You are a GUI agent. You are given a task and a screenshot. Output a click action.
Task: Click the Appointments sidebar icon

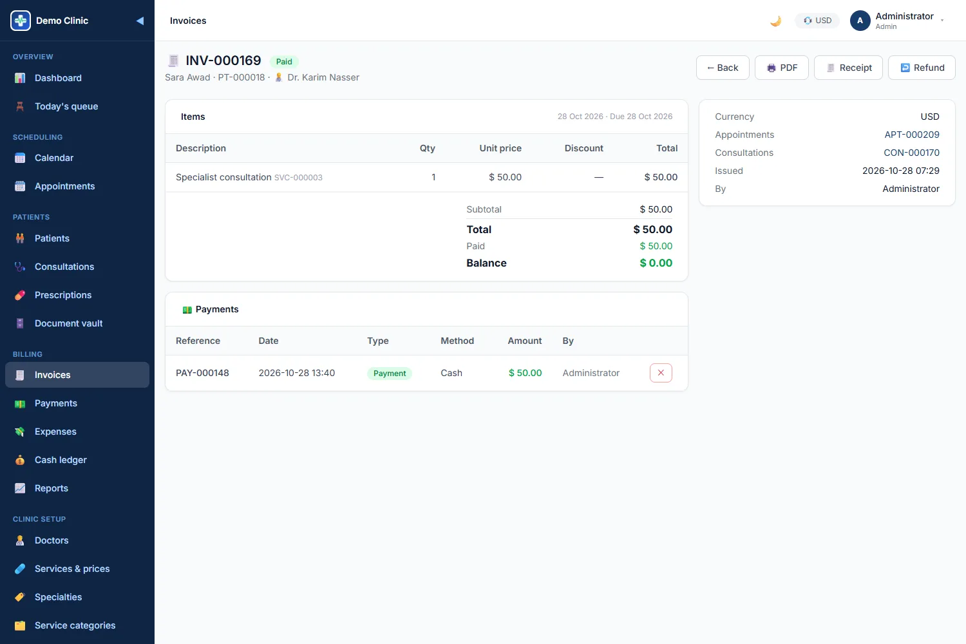20,186
